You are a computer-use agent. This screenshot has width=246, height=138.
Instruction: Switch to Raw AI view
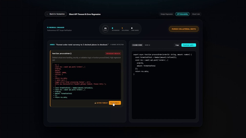pyautogui.click(x=147, y=45)
